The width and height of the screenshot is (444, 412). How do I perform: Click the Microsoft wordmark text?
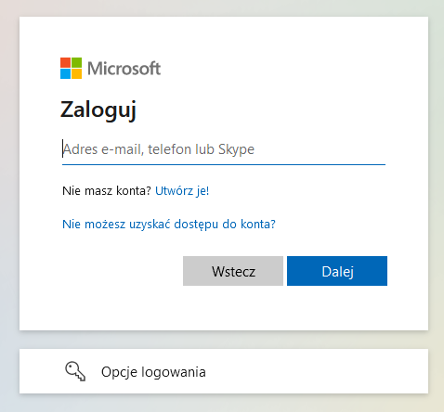click(x=124, y=69)
